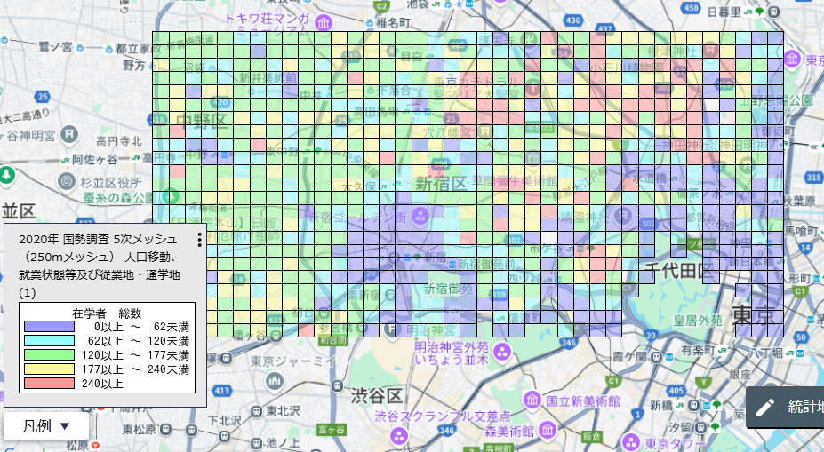
Task: Click the green C2 expressway shield at top
Action: click(381, 6)
